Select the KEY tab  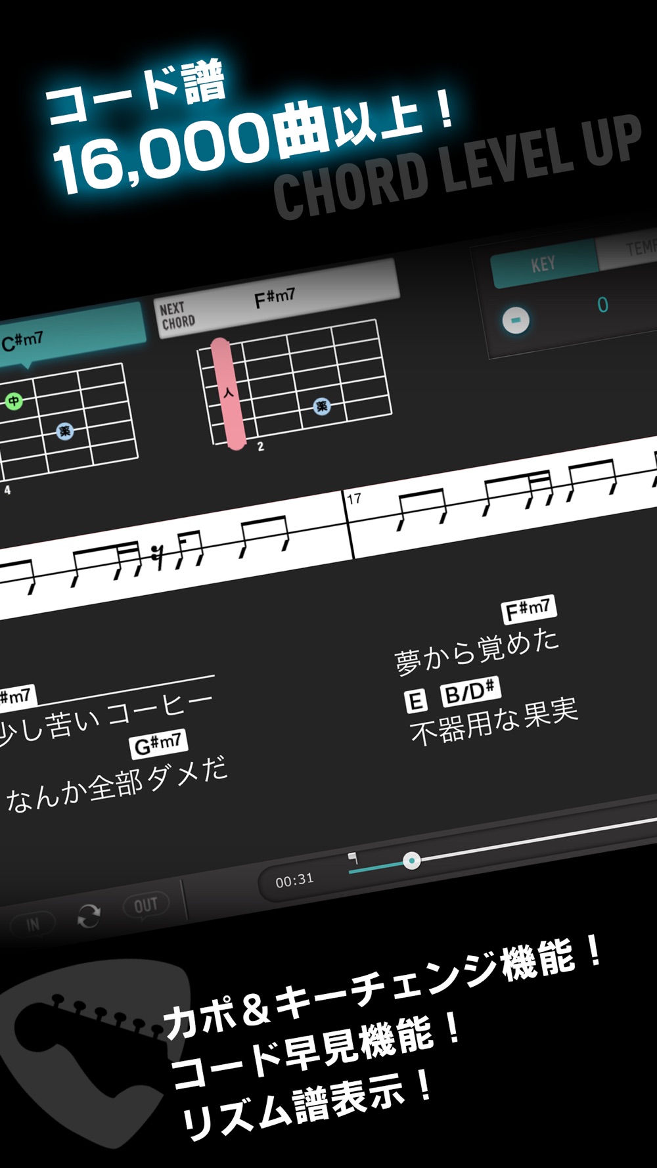click(x=544, y=263)
